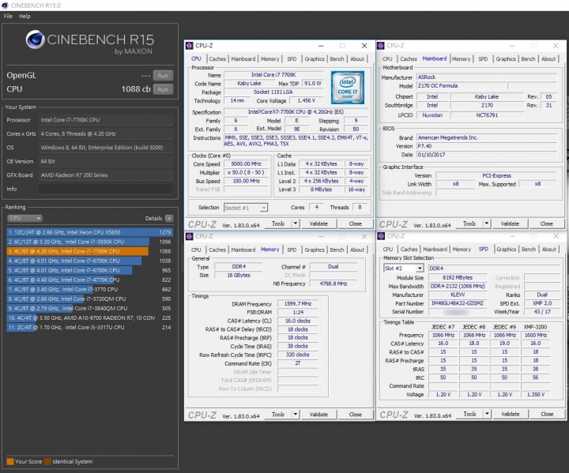
Task: Click the CPU-Z icon in the SPD window title
Action: 381,236
